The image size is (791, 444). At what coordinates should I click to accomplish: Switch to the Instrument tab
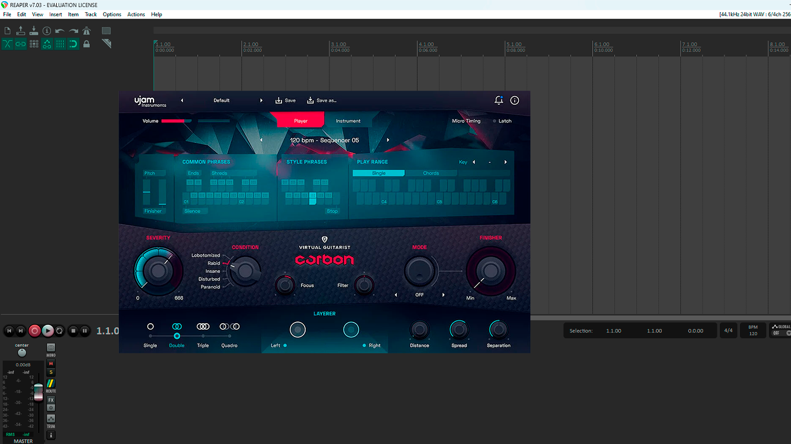click(348, 121)
